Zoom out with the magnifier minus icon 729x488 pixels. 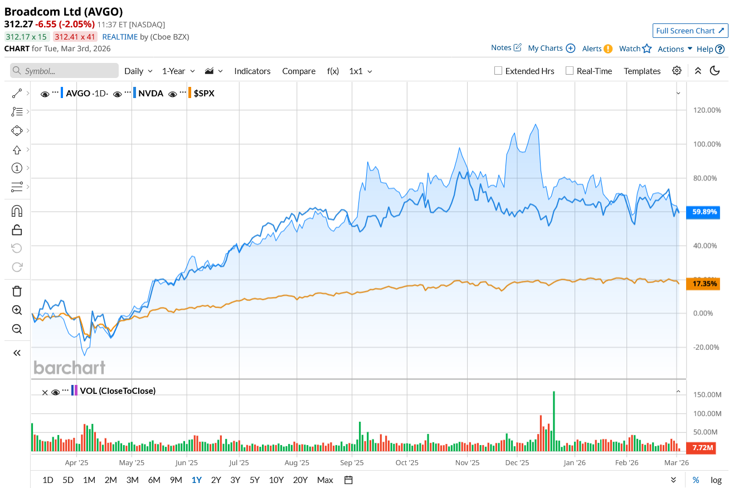pos(17,329)
